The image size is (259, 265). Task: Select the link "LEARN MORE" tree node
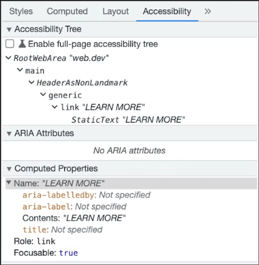(103, 107)
